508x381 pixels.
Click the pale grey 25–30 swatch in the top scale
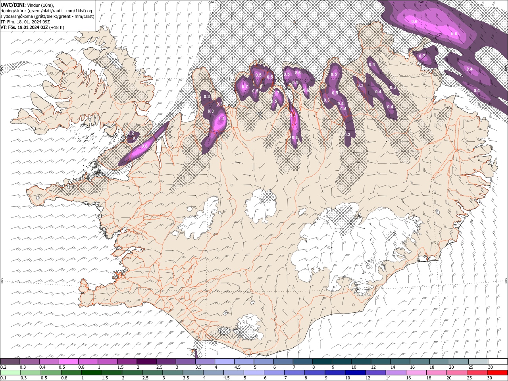point(478,362)
